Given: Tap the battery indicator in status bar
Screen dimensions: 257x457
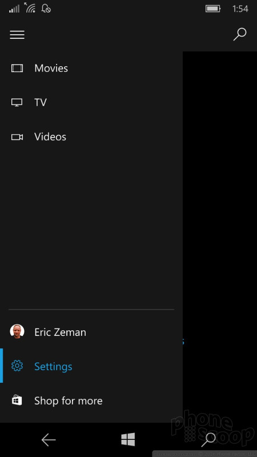Looking at the screenshot, I should pos(212,9).
